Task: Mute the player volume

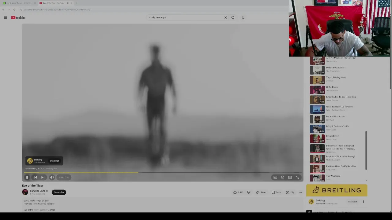Action: 52,177
